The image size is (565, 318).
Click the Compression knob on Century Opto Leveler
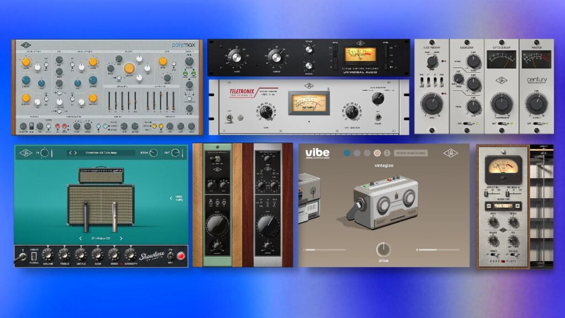pos(502,103)
